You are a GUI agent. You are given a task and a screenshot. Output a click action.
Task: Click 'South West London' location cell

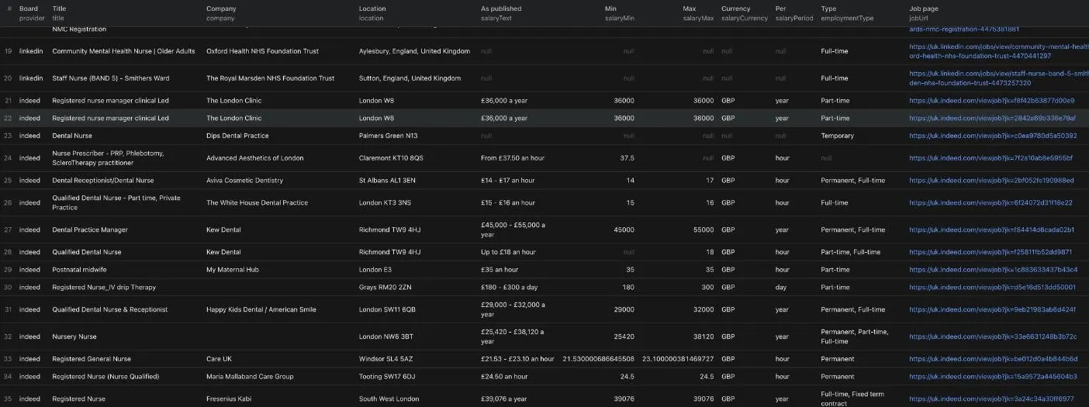click(x=389, y=398)
